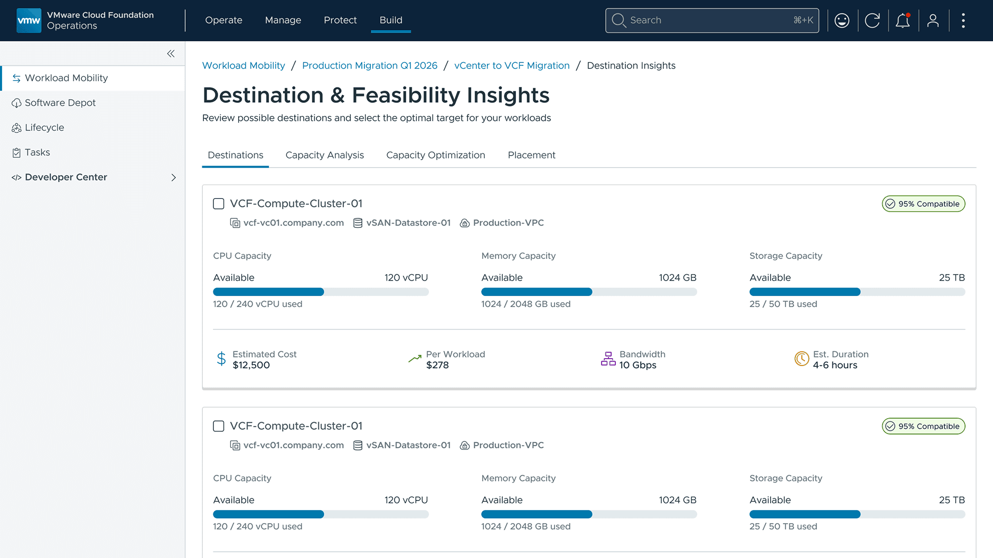Open the Operate menu
Viewport: 993px width, 558px height.
pyautogui.click(x=223, y=20)
